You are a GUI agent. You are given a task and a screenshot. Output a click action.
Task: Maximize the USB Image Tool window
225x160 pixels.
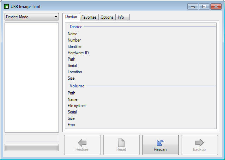[x=204, y=7]
